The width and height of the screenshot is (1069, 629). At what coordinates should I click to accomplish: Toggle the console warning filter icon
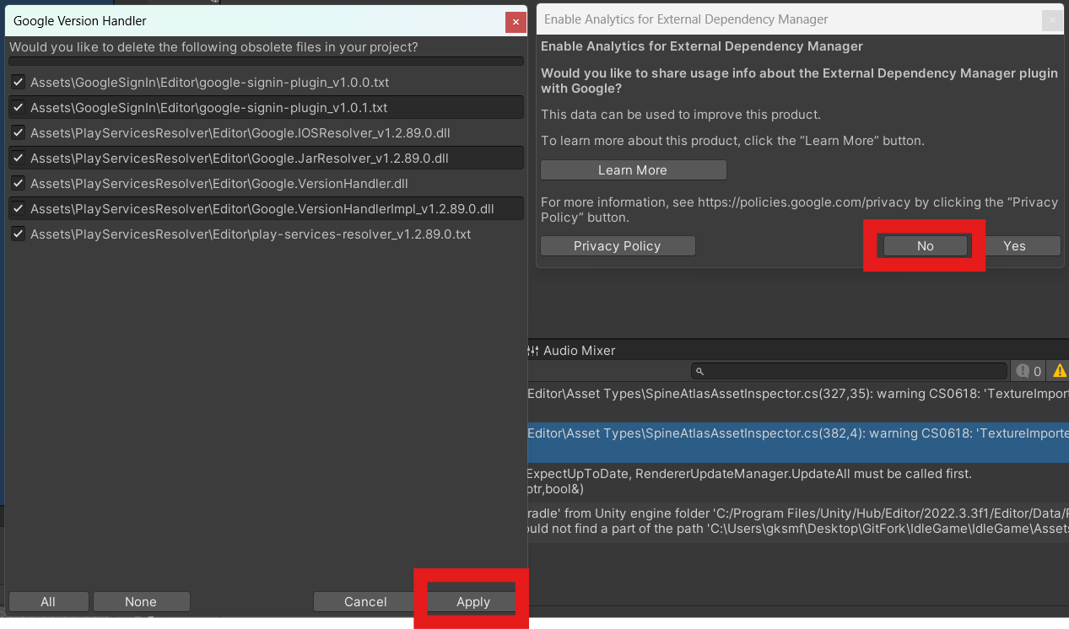tap(1059, 371)
